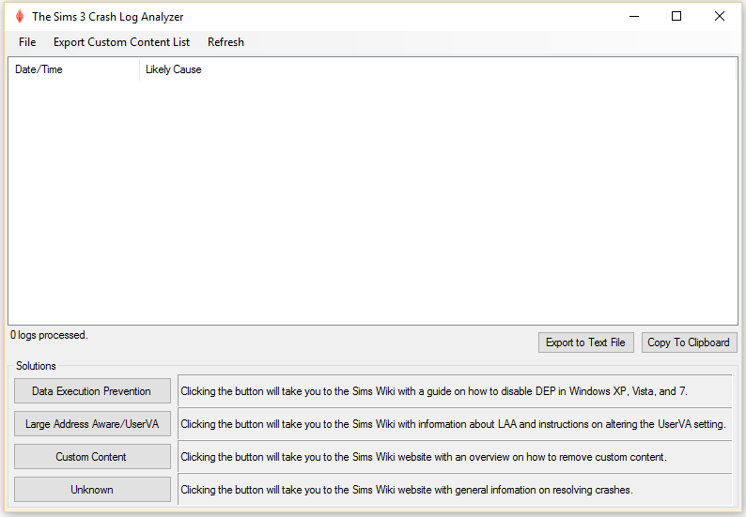Open the Unknown crash solution
Image resolution: width=746 pixels, height=517 pixels.
92,490
